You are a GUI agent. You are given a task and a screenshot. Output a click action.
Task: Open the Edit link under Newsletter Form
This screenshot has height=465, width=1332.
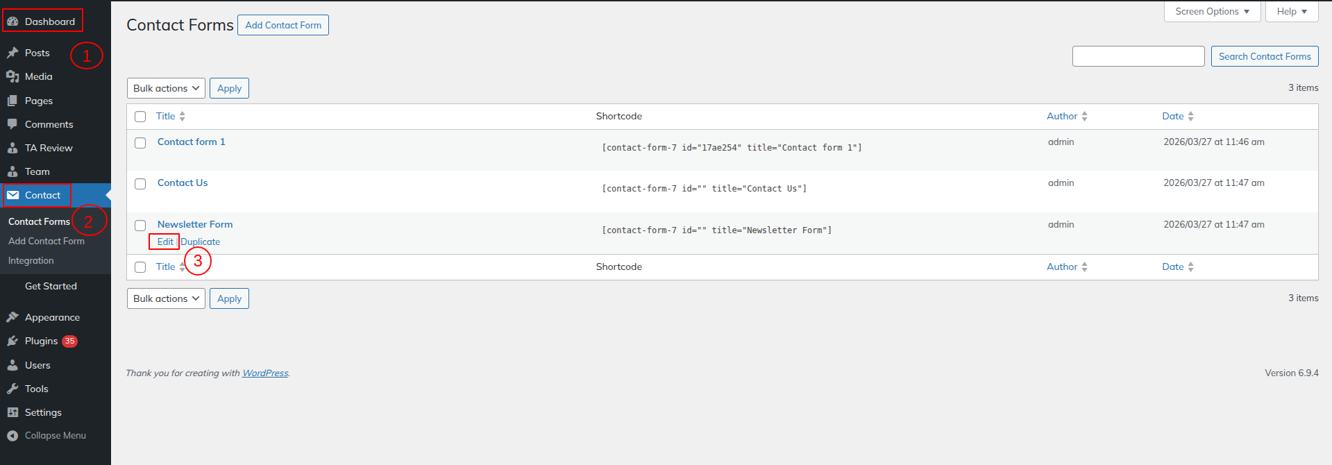(x=165, y=242)
